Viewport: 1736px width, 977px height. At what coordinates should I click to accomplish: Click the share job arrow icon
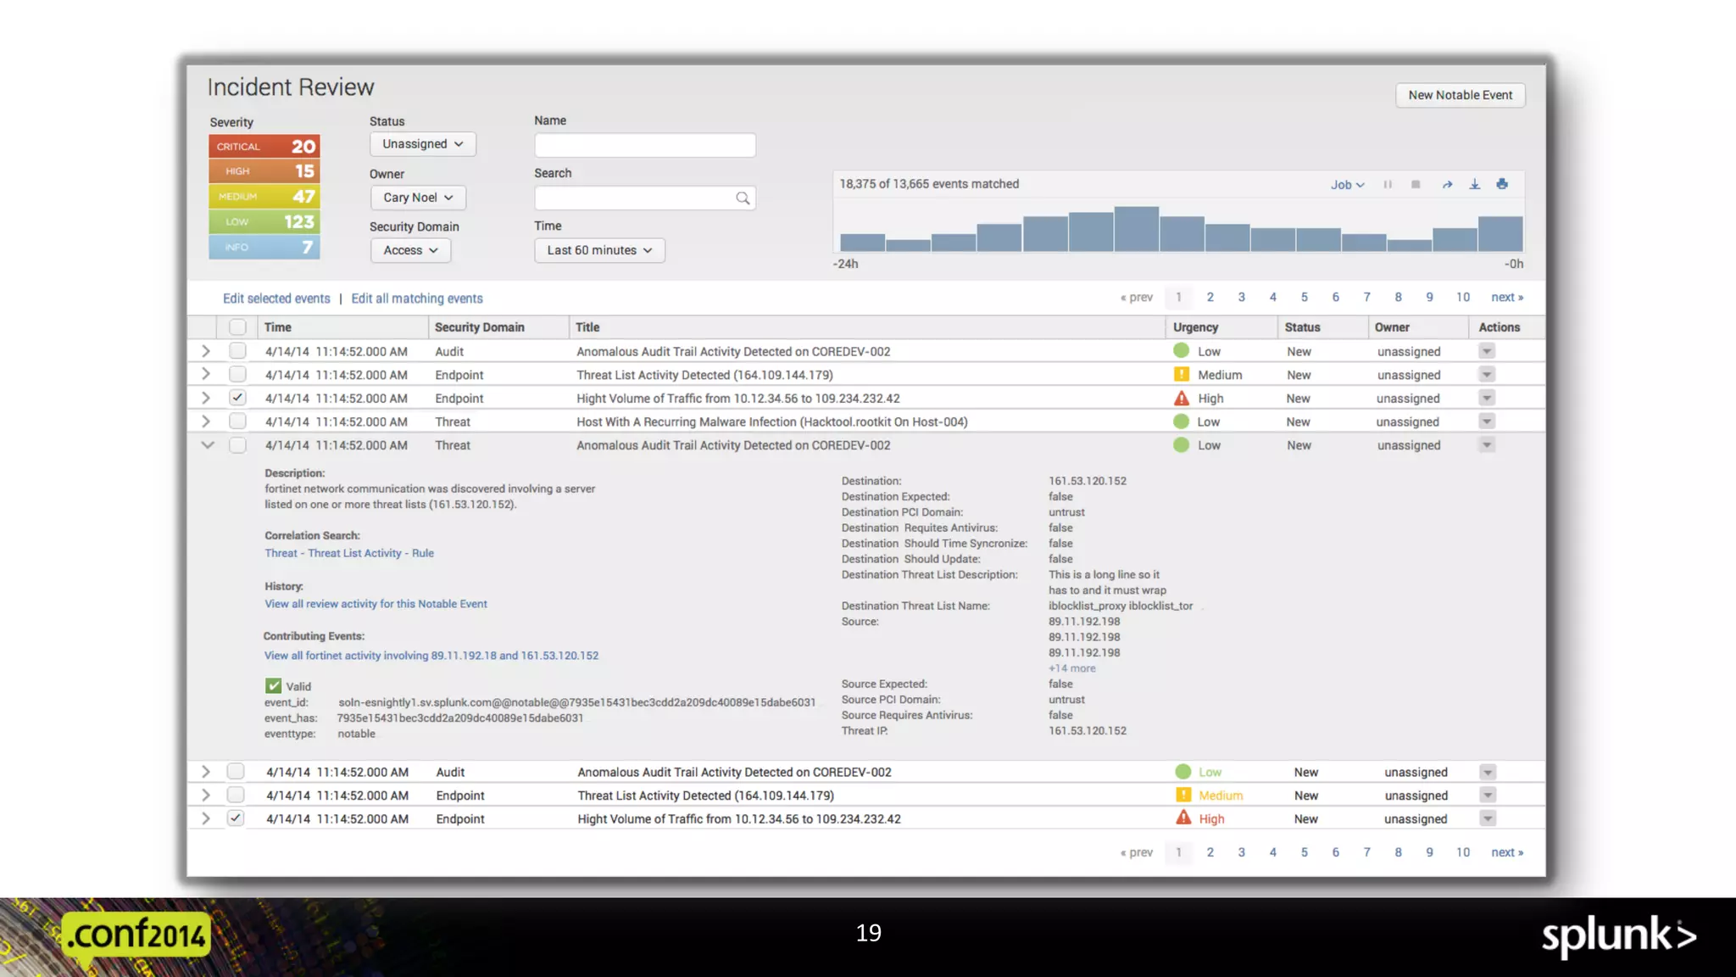pyautogui.click(x=1447, y=184)
